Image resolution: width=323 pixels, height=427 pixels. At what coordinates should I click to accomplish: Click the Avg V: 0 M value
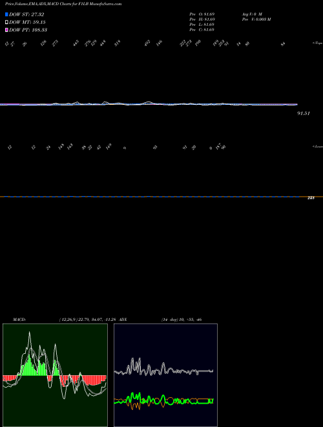point(252,14)
